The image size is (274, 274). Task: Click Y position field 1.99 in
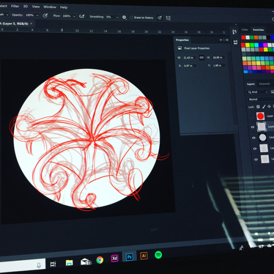tap(219, 65)
